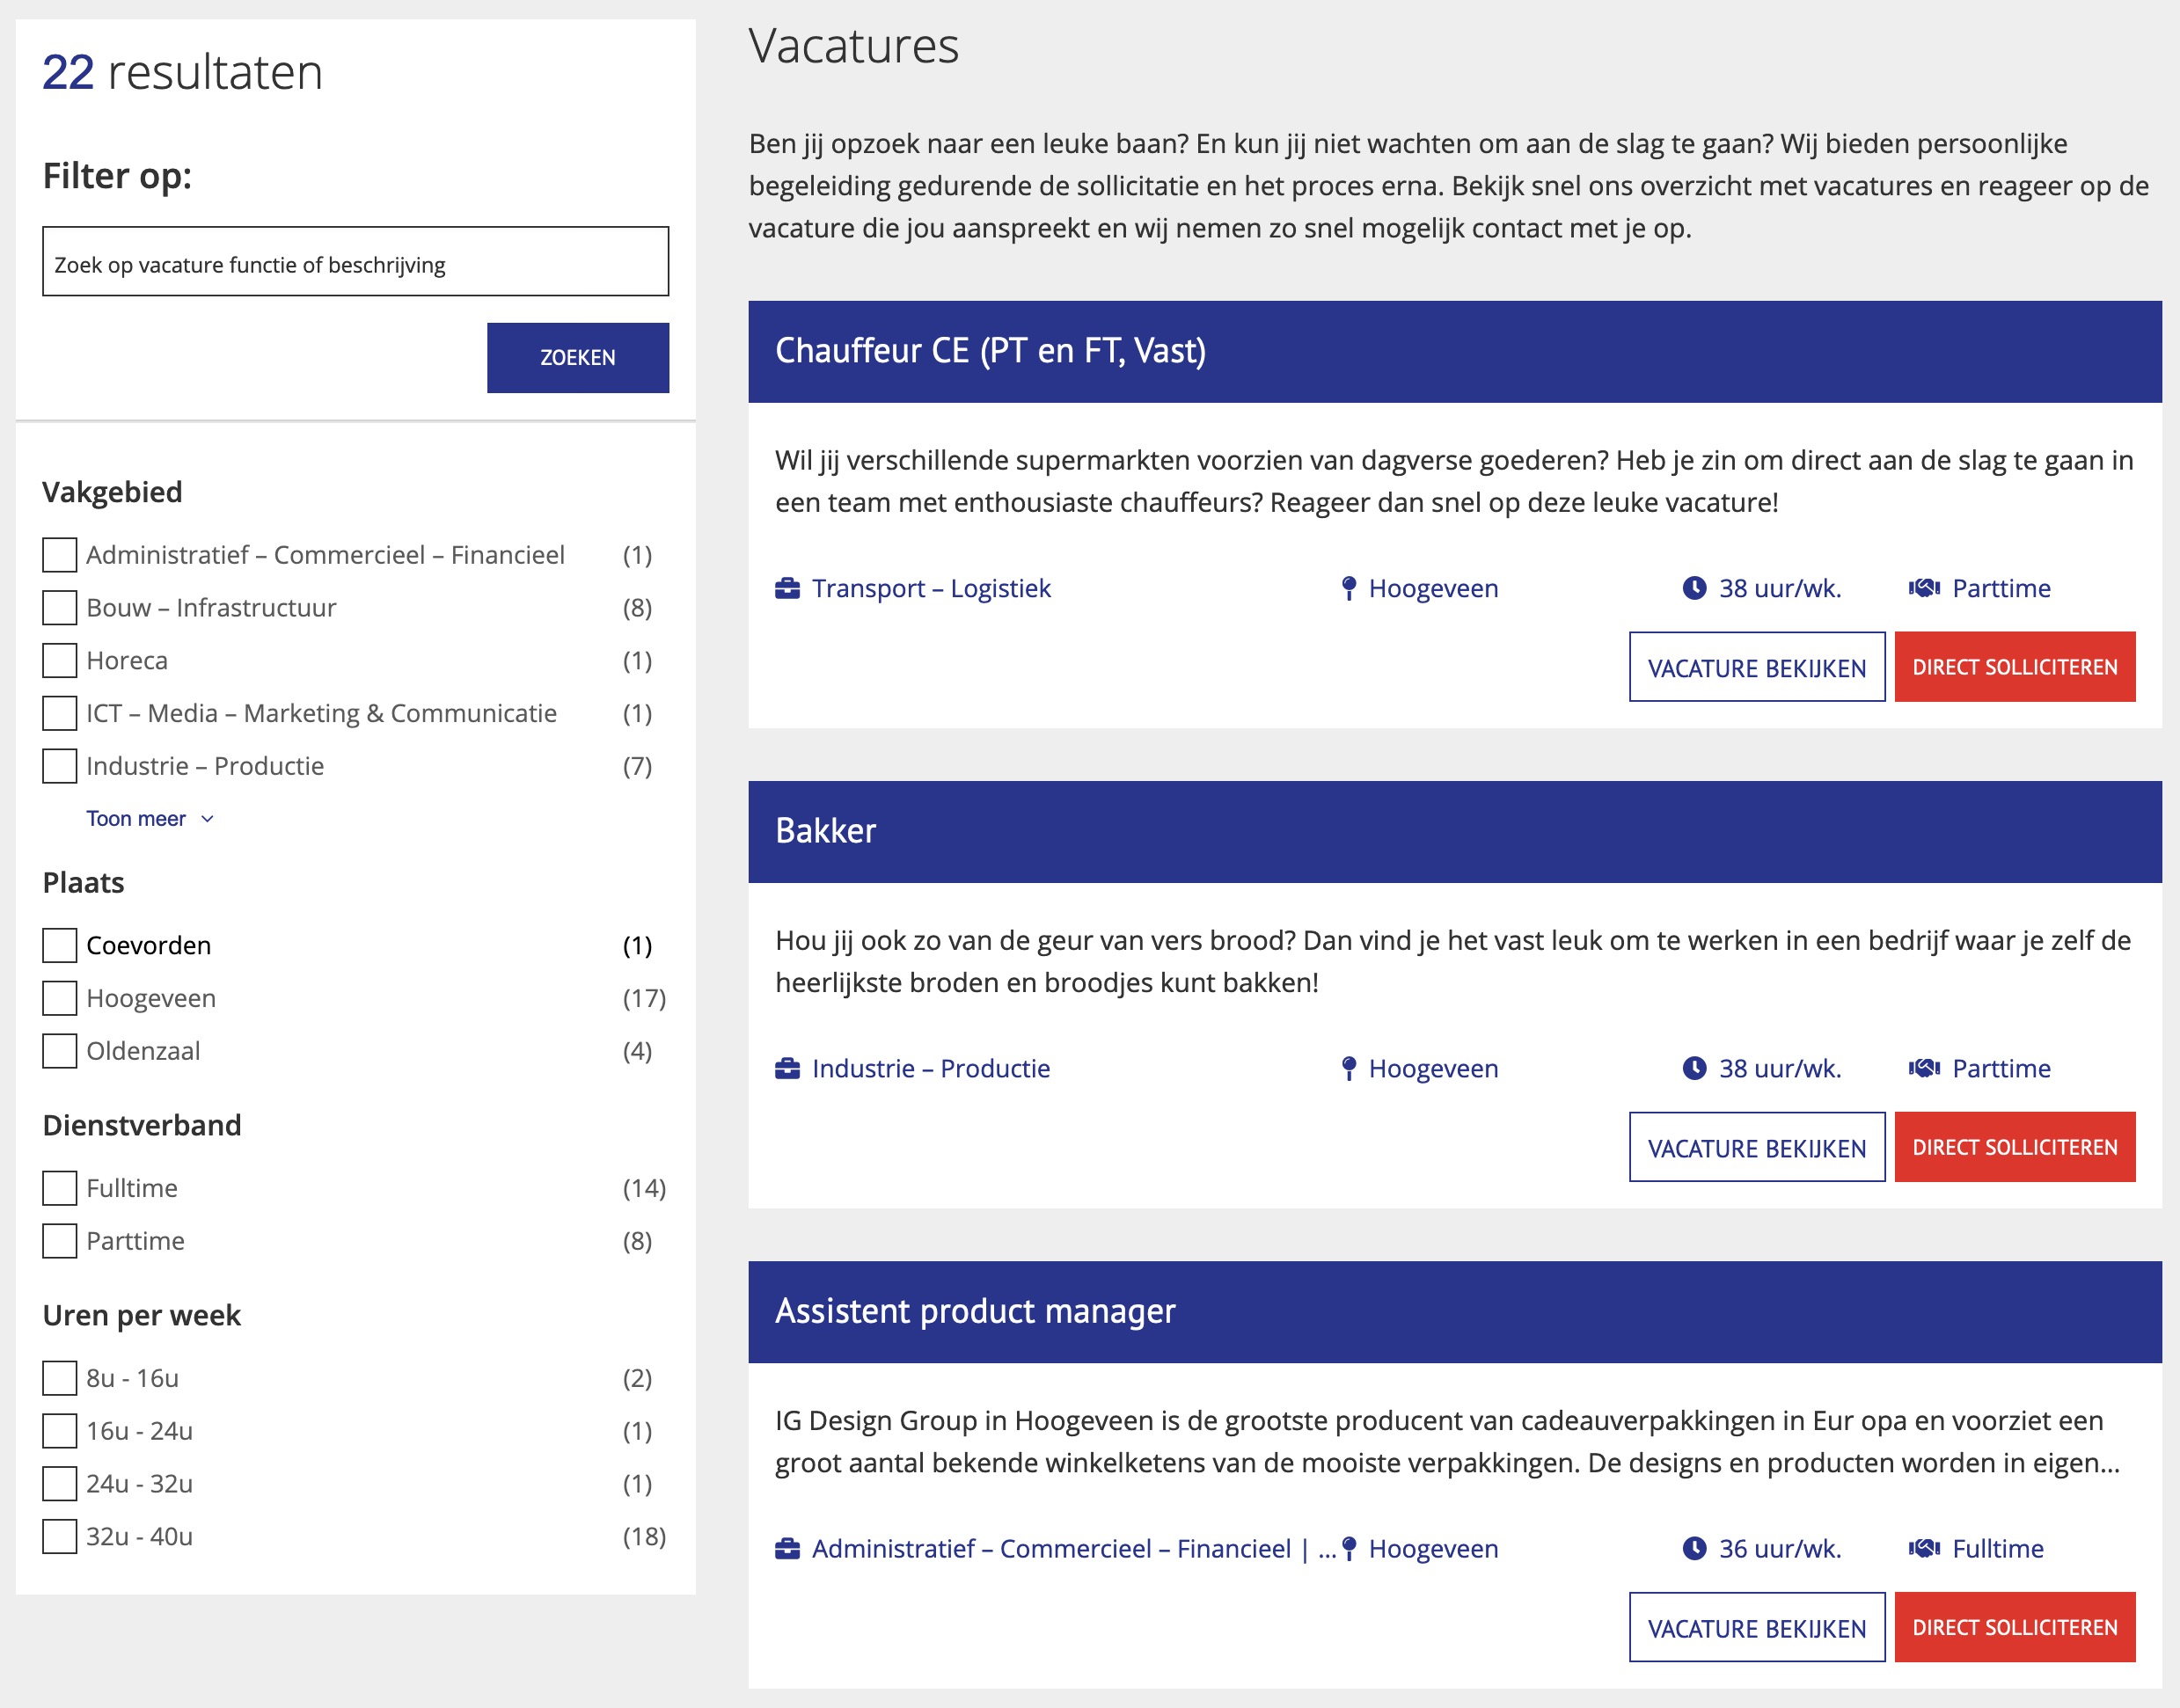Tick the 32u - 40u hours checkbox

coord(60,1536)
